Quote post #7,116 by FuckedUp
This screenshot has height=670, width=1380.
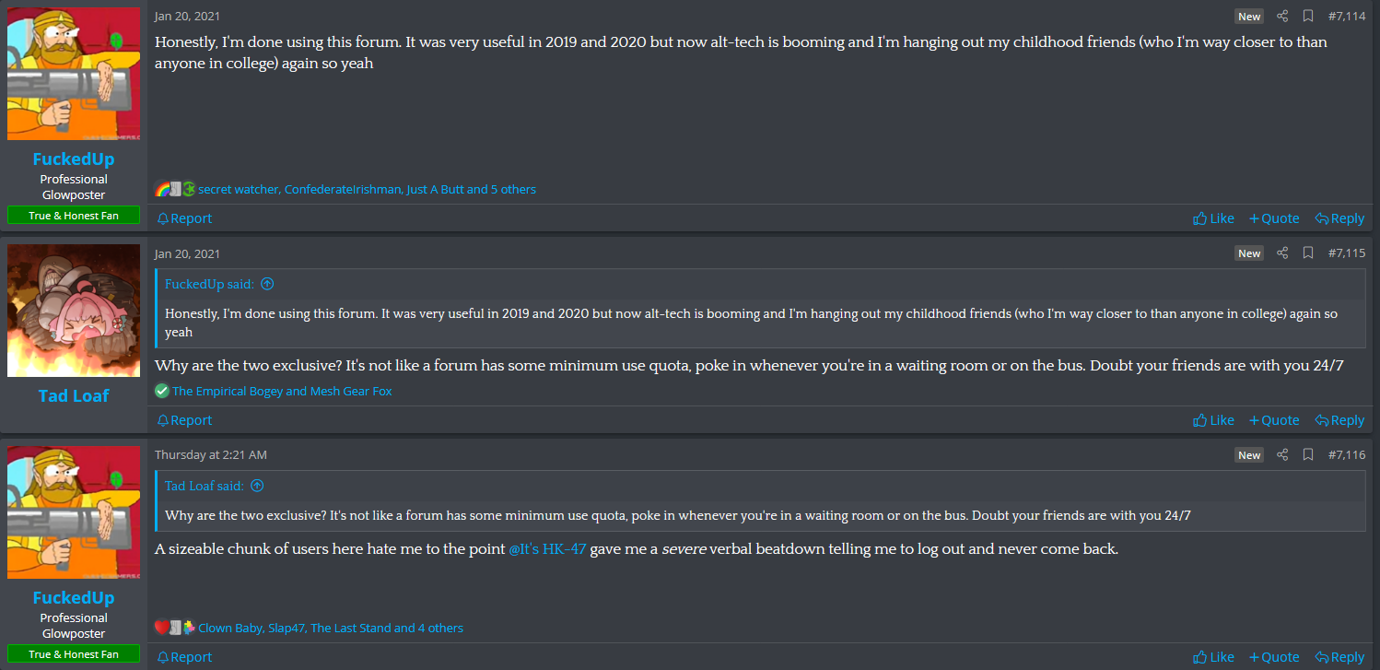(1274, 657)
